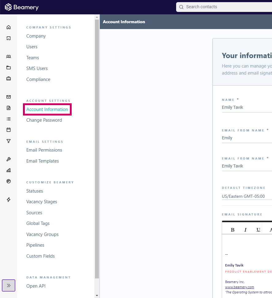Apply Italic in signature editor

245,230
